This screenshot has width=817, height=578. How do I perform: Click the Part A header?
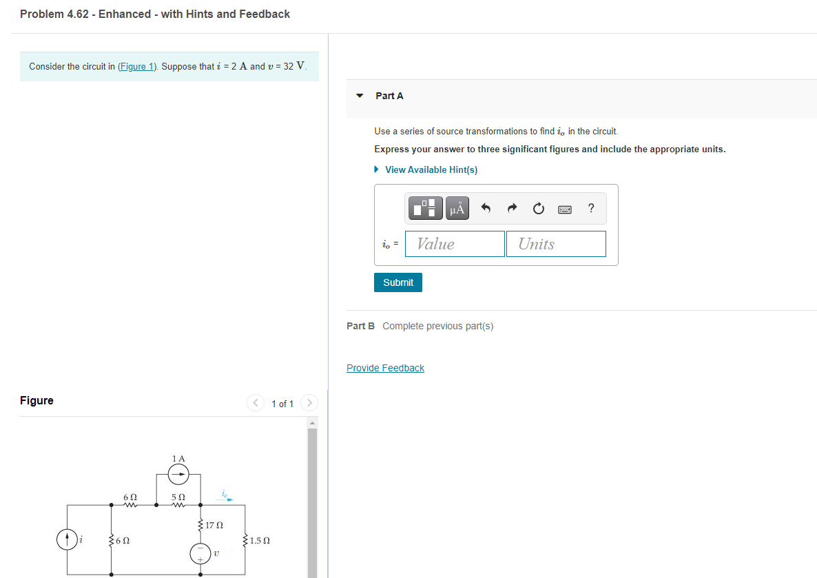coord(390,96)
